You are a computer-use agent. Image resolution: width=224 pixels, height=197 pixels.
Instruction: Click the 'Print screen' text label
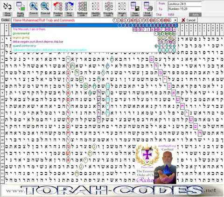pyautogui.click(x=148, y=14)
